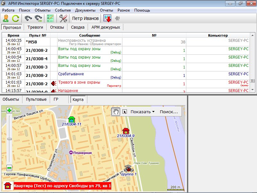
Task: Zoom out with the green minus button
Action: (x=9, y=168)
